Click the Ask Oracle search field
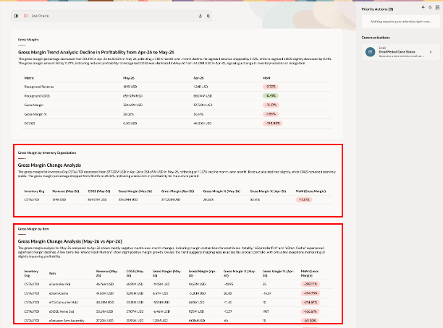443x328 pixels. click(x=111, y=16)
